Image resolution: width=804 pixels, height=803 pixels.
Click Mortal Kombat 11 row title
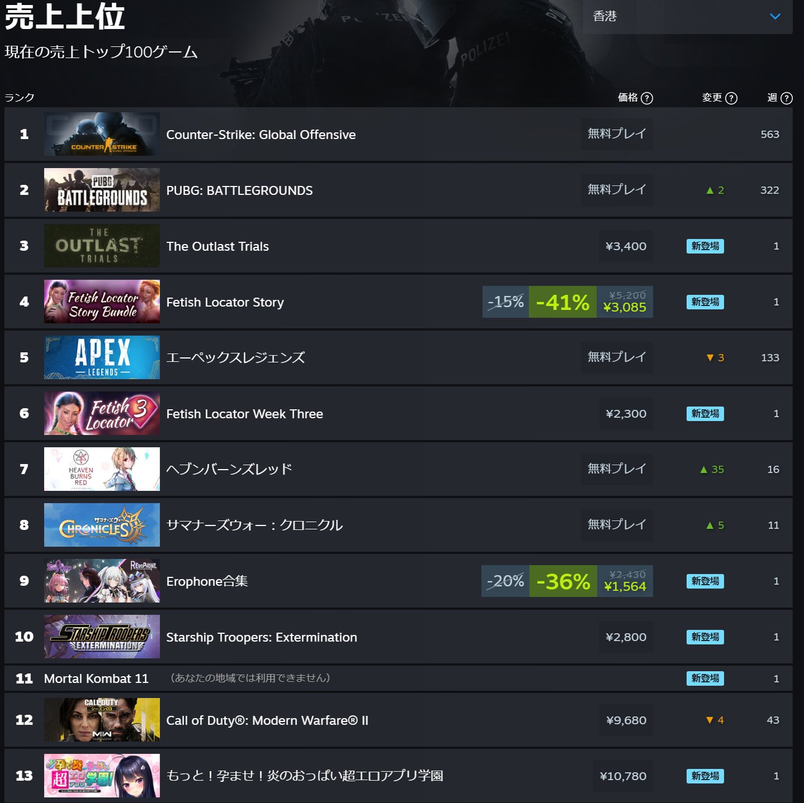[96, 678]
